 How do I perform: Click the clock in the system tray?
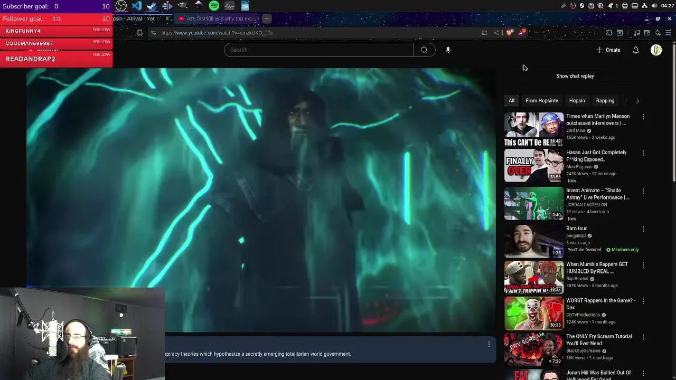coord(668,5)
